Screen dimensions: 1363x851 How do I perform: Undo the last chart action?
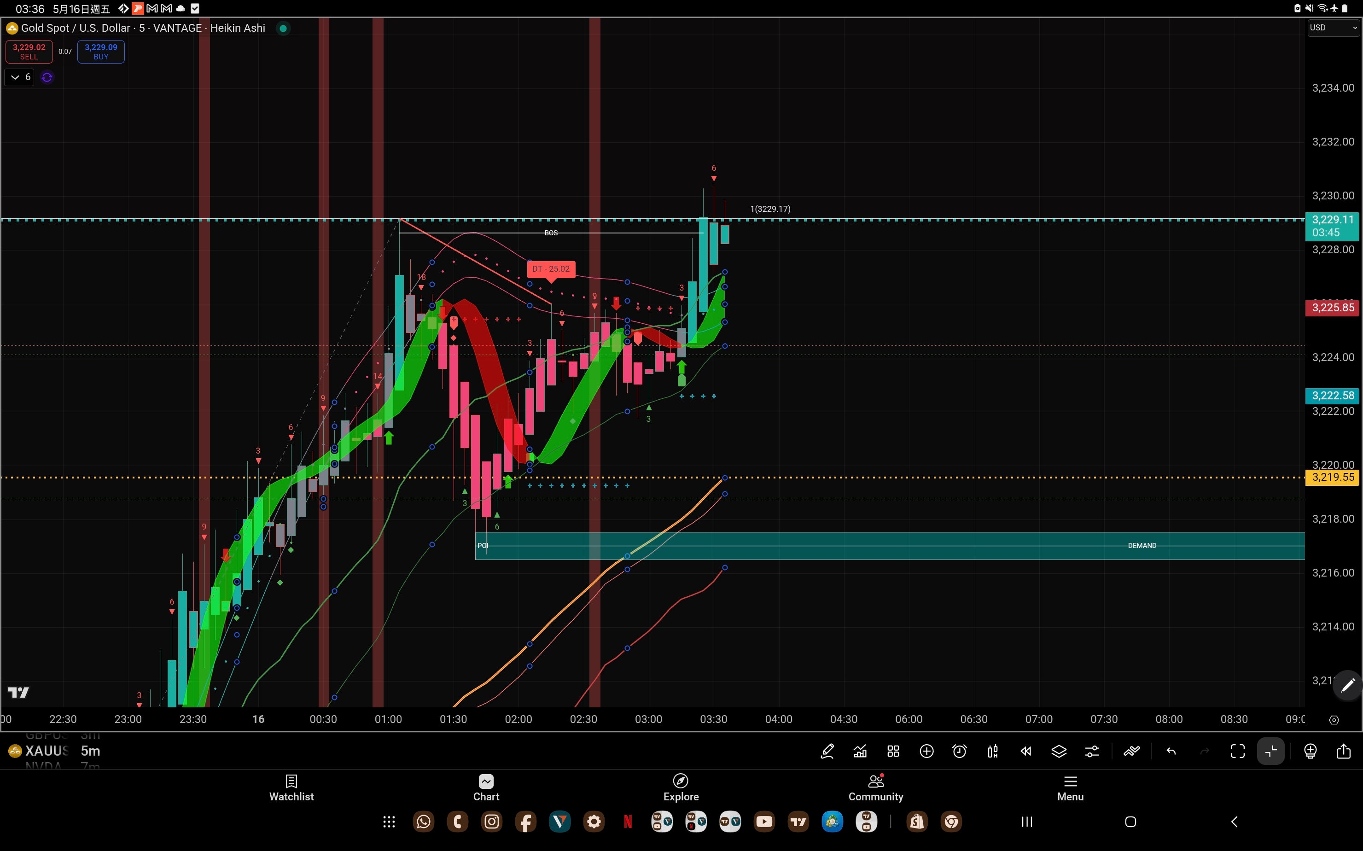coord(1171,752)
